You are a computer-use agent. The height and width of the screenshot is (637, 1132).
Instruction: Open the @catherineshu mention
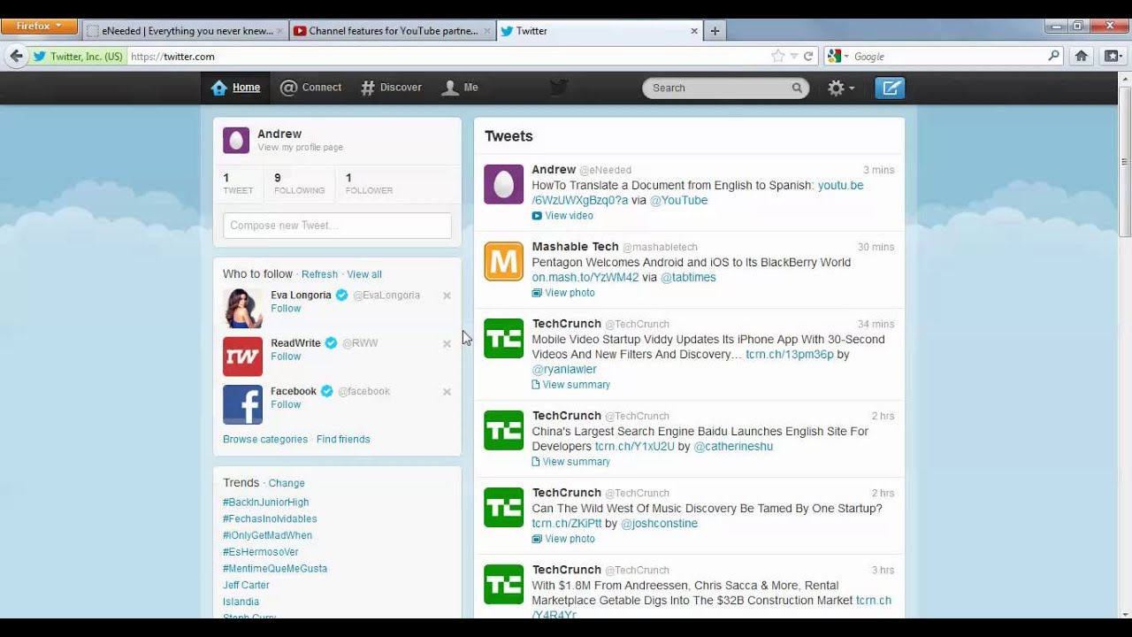[x=733, y=446]
